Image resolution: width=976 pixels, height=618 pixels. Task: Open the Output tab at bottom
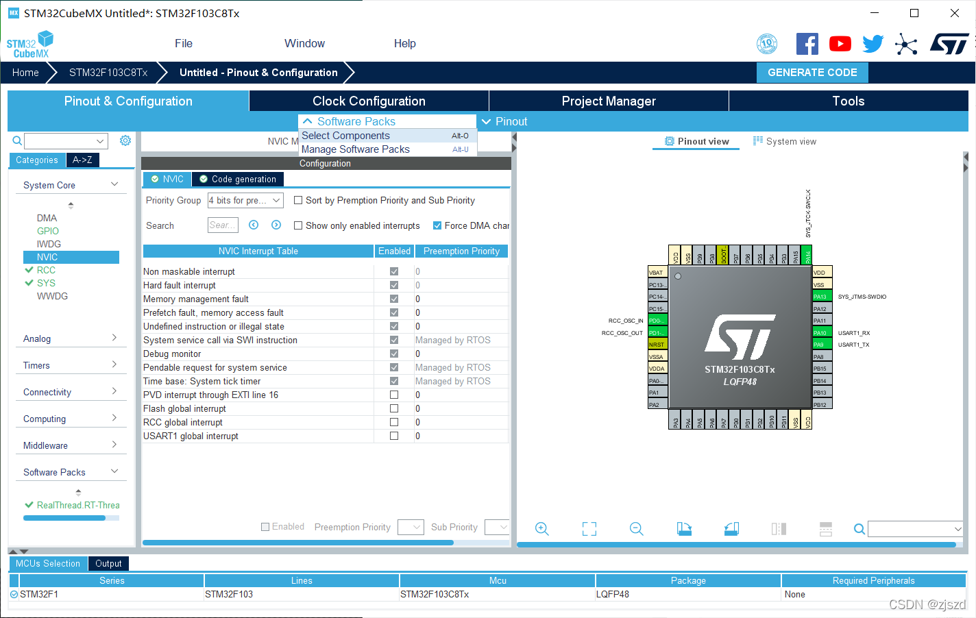pyautogui.click(x=108, y=563)
